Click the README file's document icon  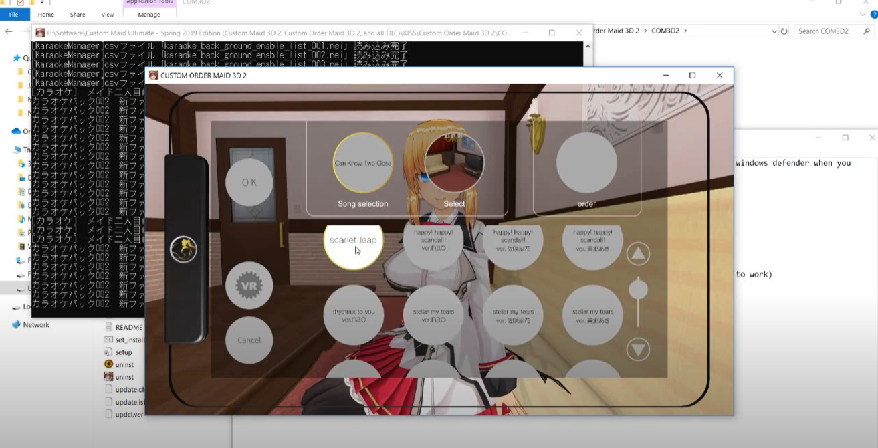(109, 328)
